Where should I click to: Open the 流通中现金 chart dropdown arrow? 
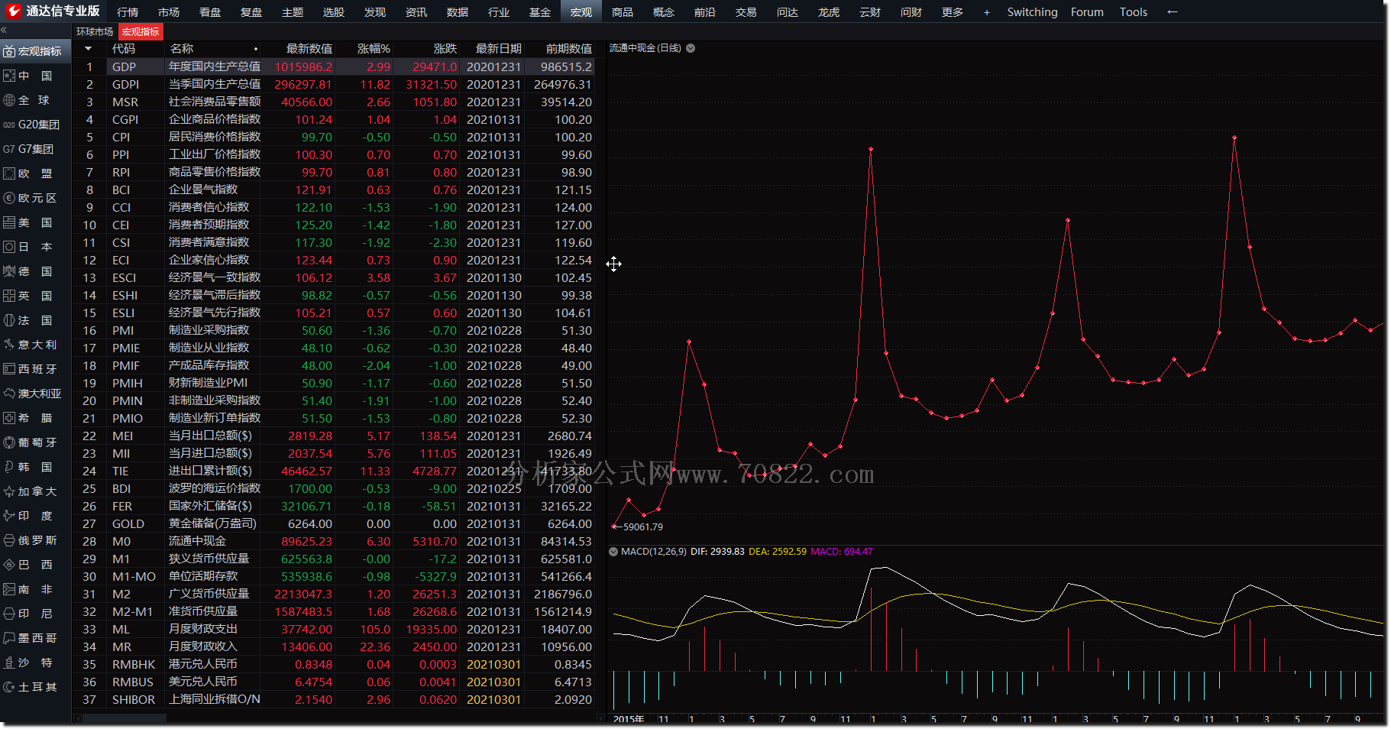(691, 48)
